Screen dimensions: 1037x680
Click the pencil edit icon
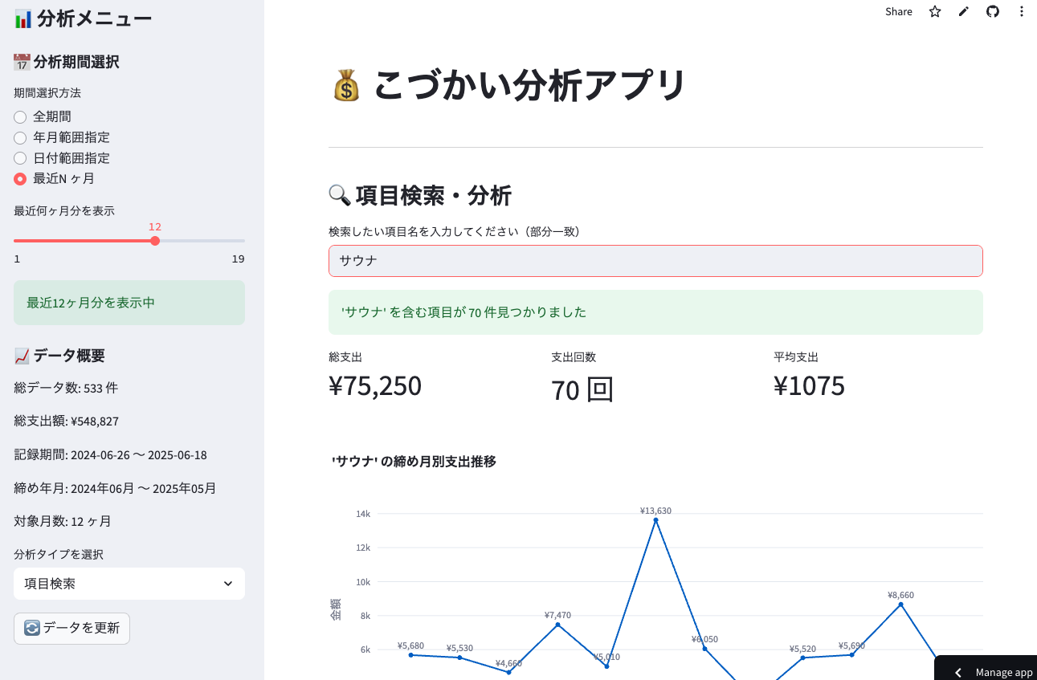coord(964,11)
